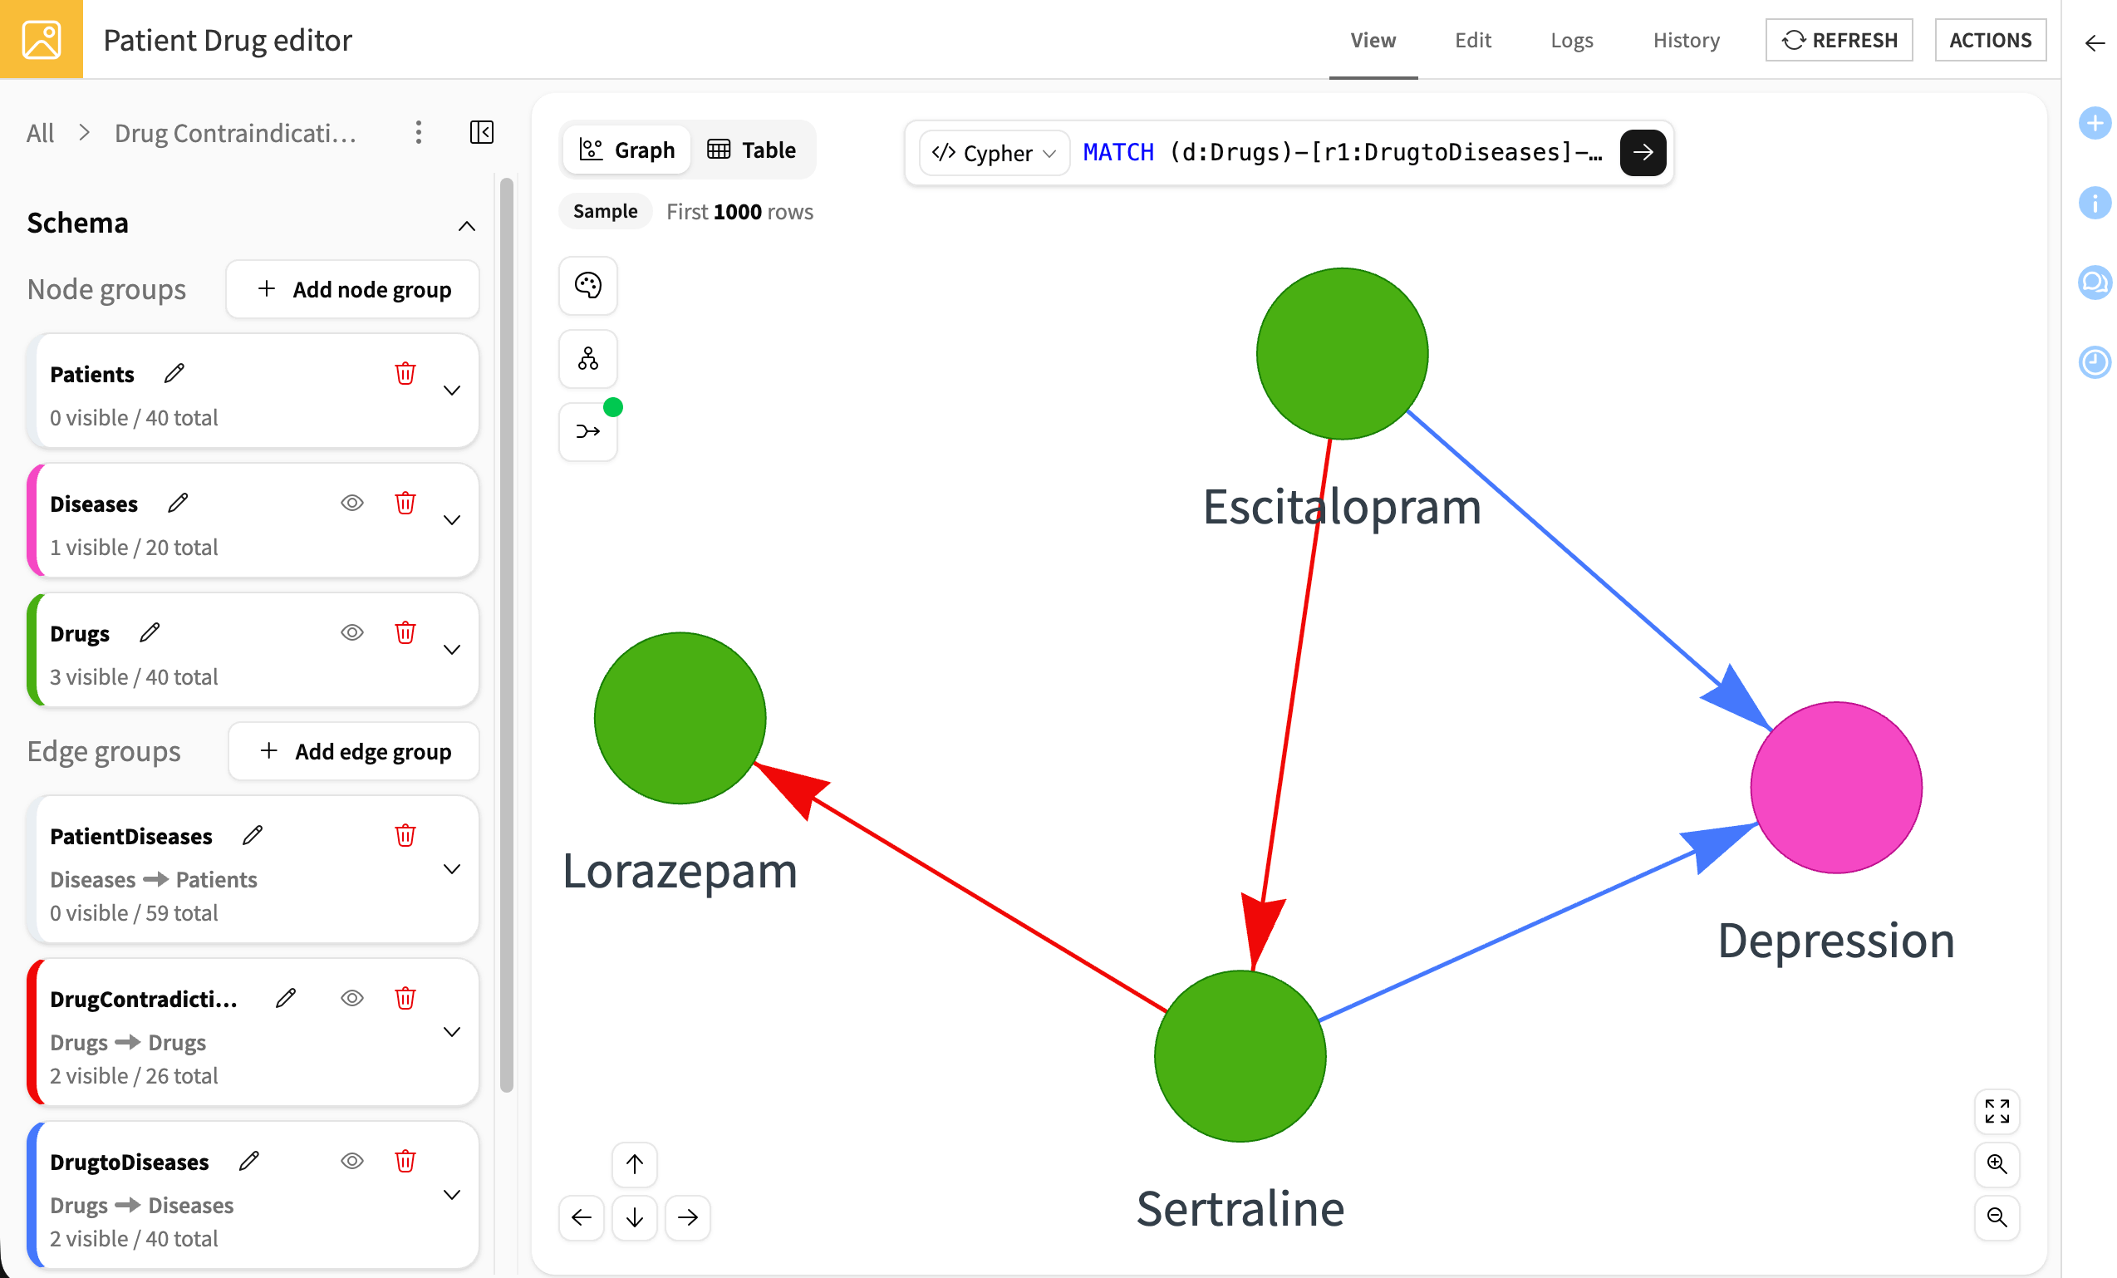Viewport: 2117px width, 1278px height.
Task: Open the graph layout hierarchy tool
Action: (587, 358)
